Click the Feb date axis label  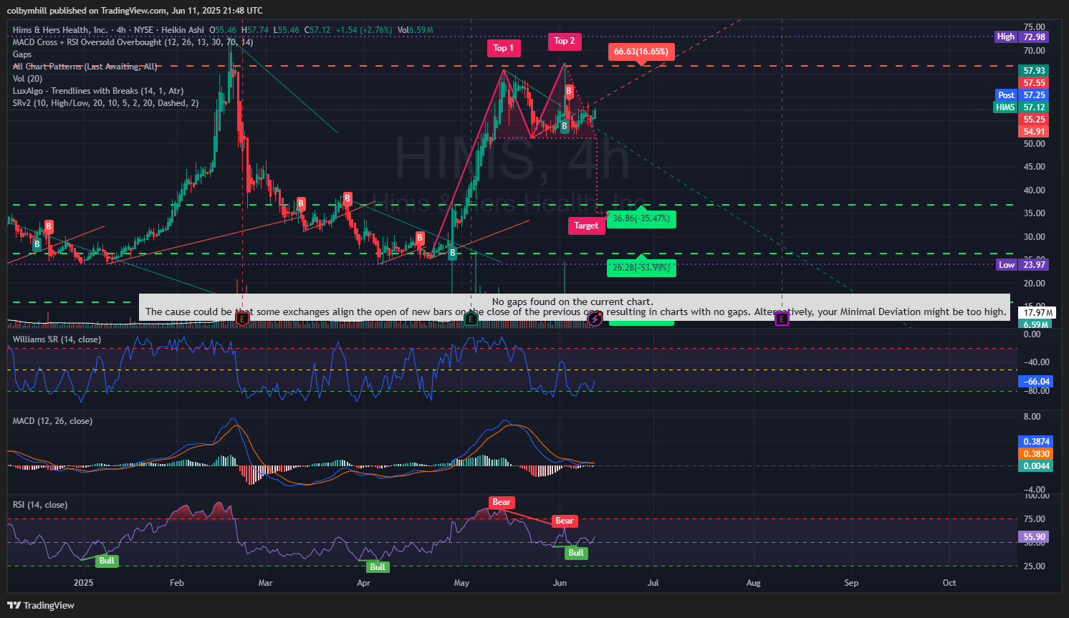point(177,583)
